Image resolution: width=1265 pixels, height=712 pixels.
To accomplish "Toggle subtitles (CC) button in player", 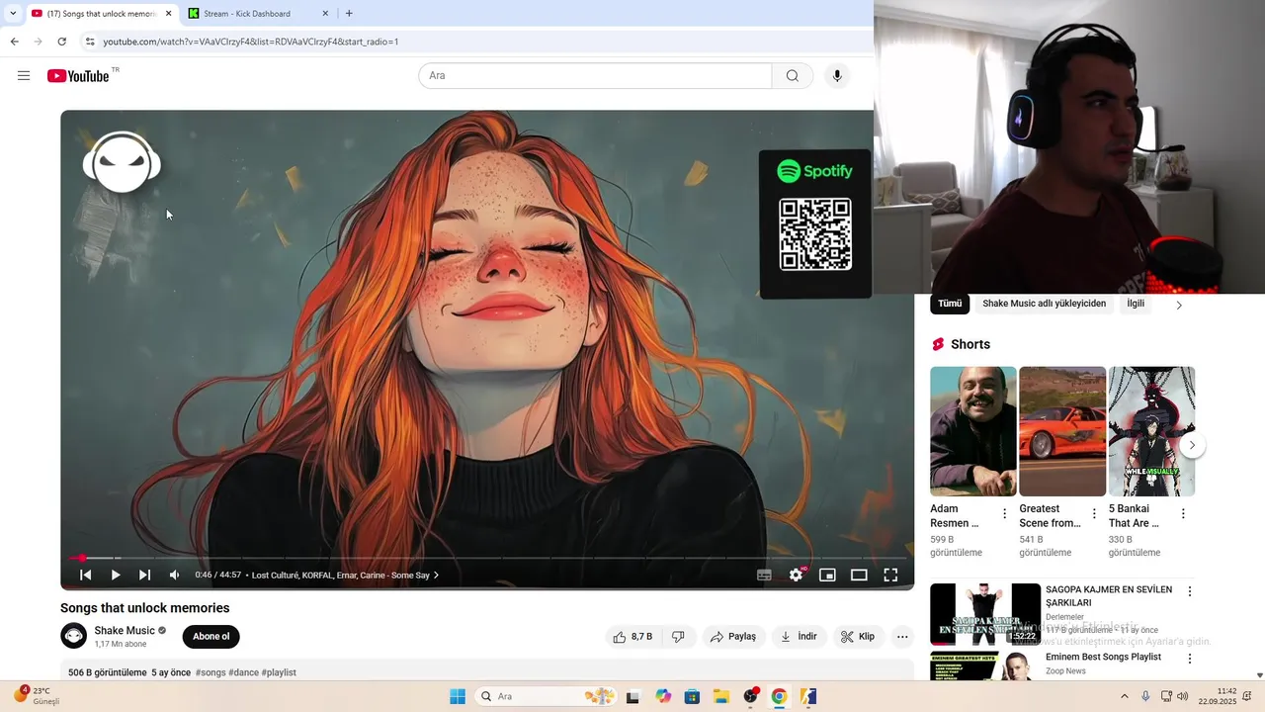I will click(x=764, y=575).
